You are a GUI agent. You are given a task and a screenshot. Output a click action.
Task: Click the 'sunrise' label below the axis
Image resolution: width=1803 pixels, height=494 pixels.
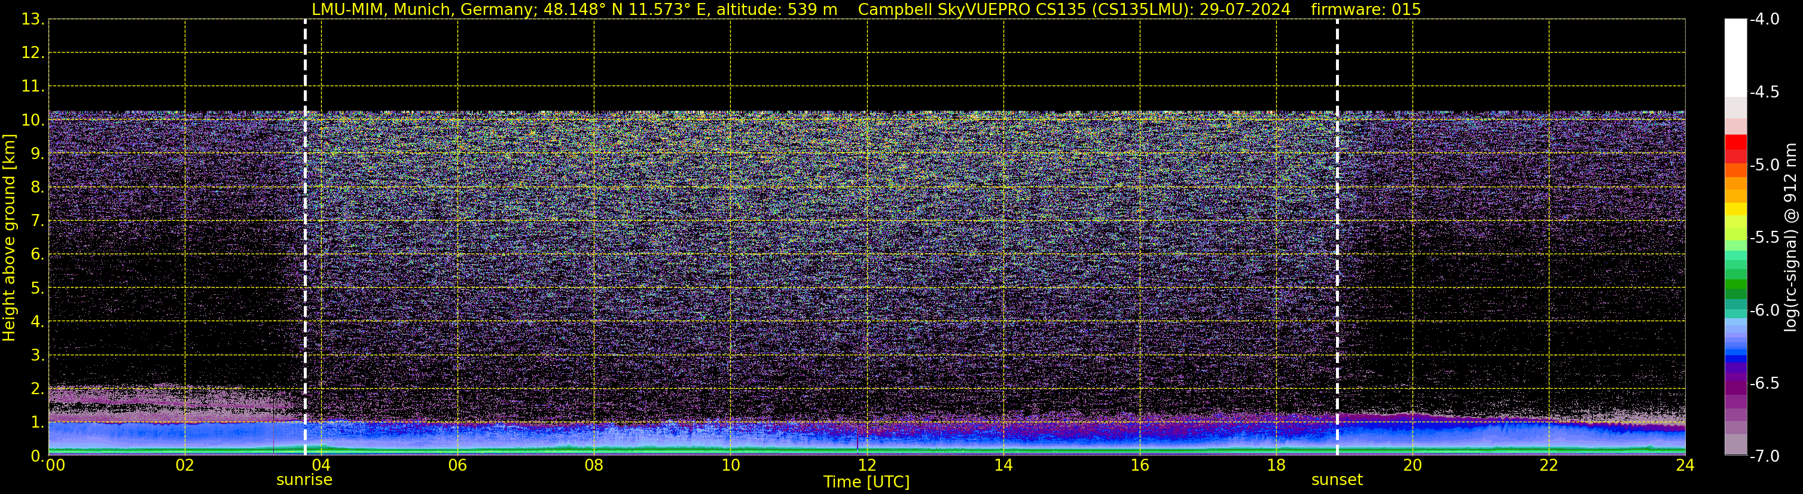304,480
